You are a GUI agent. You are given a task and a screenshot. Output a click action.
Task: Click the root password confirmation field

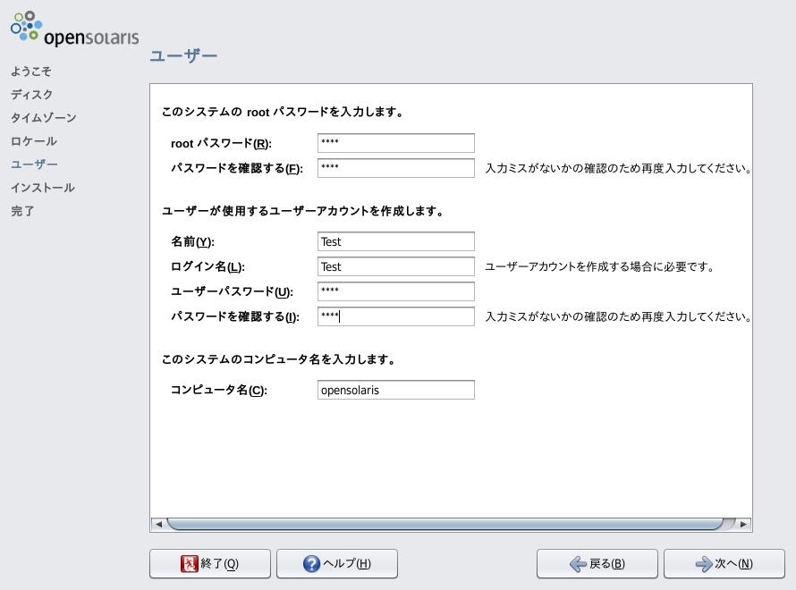click(x=395, y=168)
